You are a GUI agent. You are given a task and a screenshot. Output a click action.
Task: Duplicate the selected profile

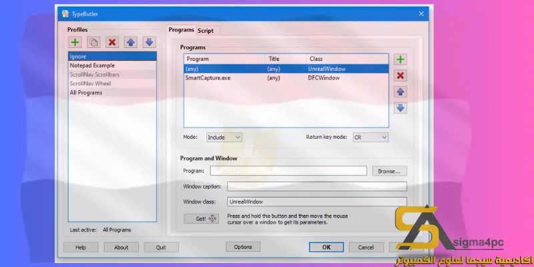coord(93,42)
